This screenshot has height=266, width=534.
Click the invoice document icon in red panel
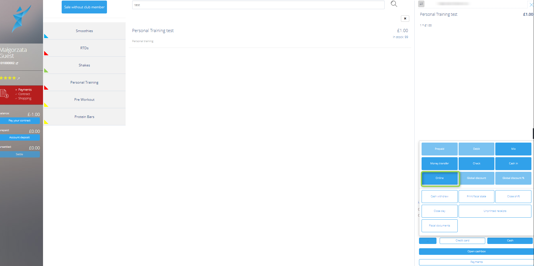pyautogui.click(x=5, y=94)
